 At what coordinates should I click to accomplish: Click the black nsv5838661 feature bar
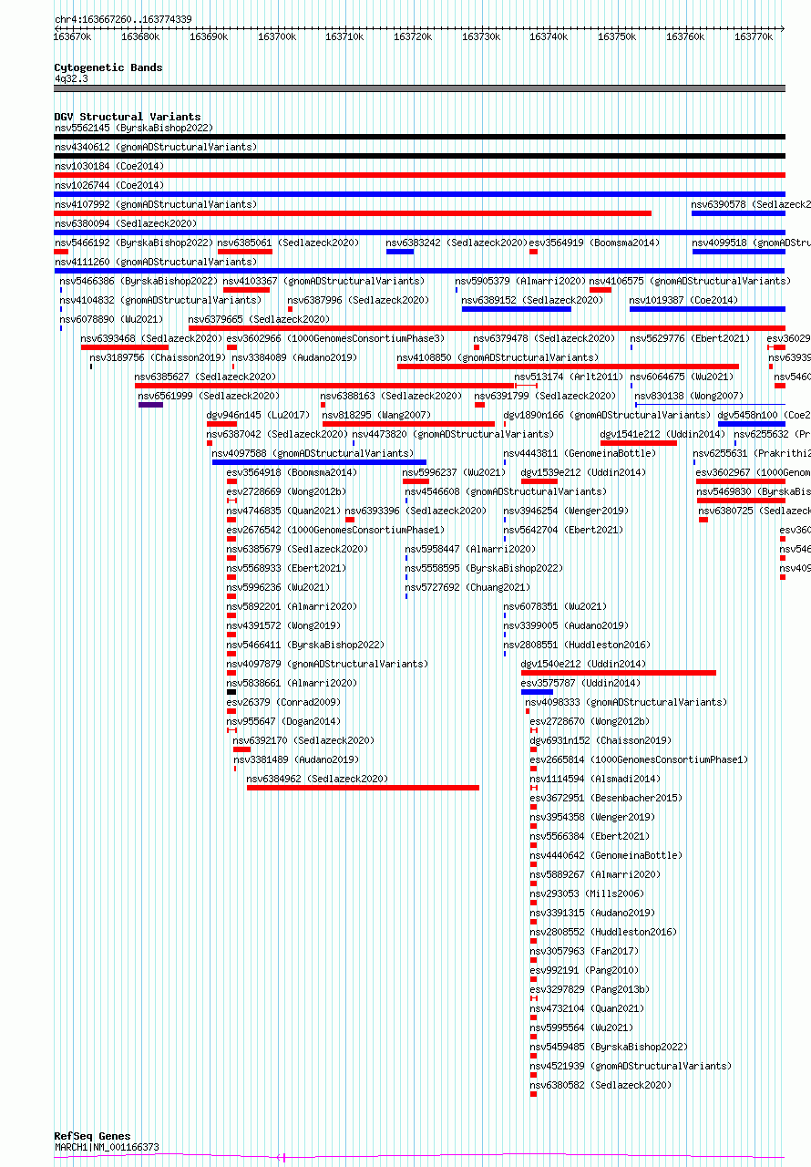(231, 691)
